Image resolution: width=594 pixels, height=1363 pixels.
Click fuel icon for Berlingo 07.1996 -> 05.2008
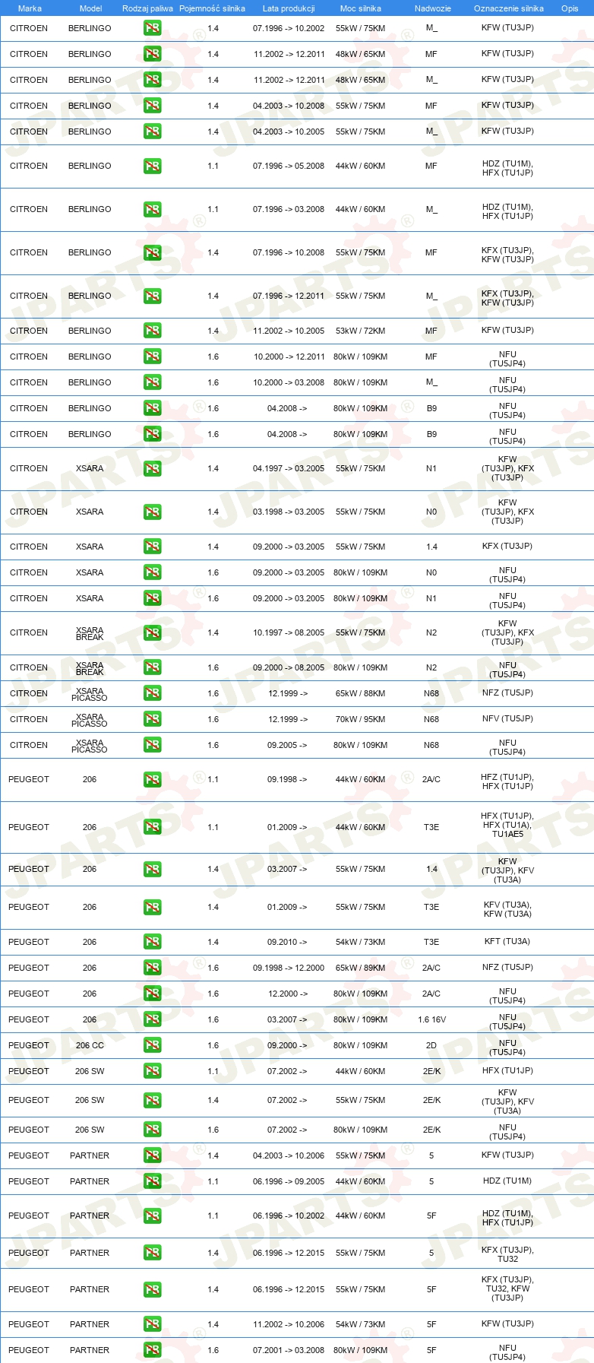pyautogui.click(x=153, y=166)
